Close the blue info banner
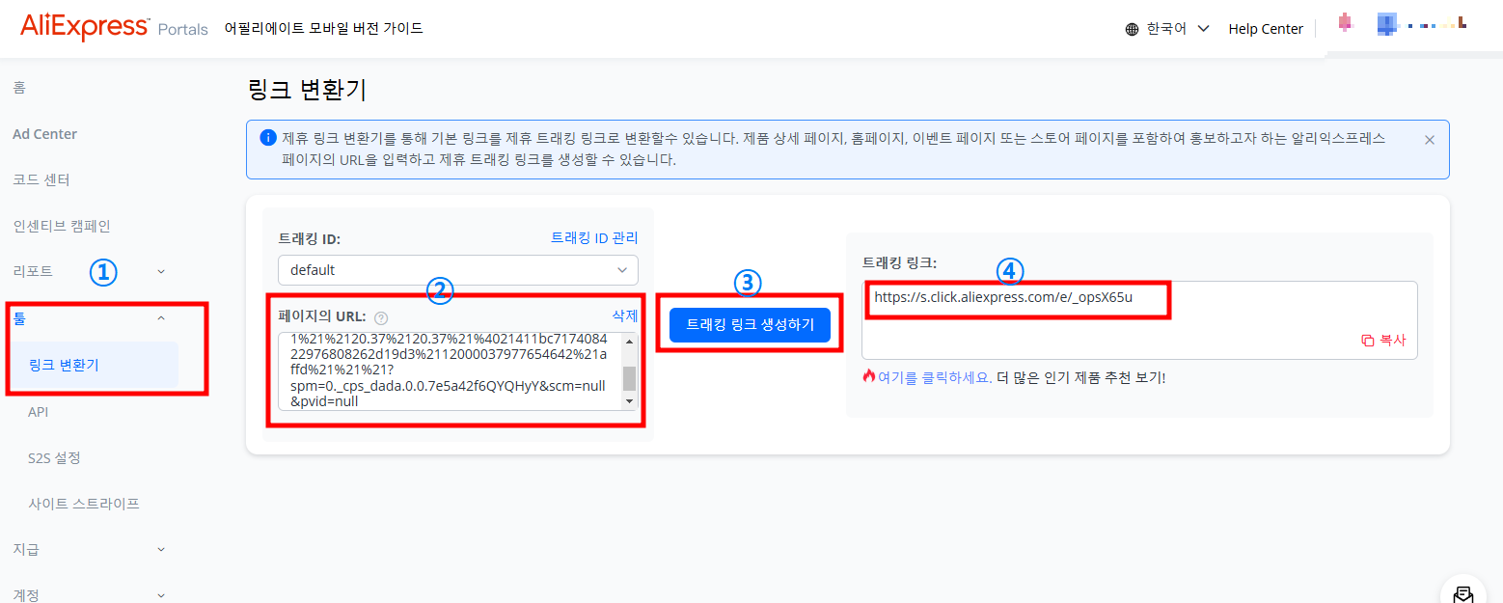Image resolution: width=1503 pixels, height=603 pixels. click(x=1430, y=140)
